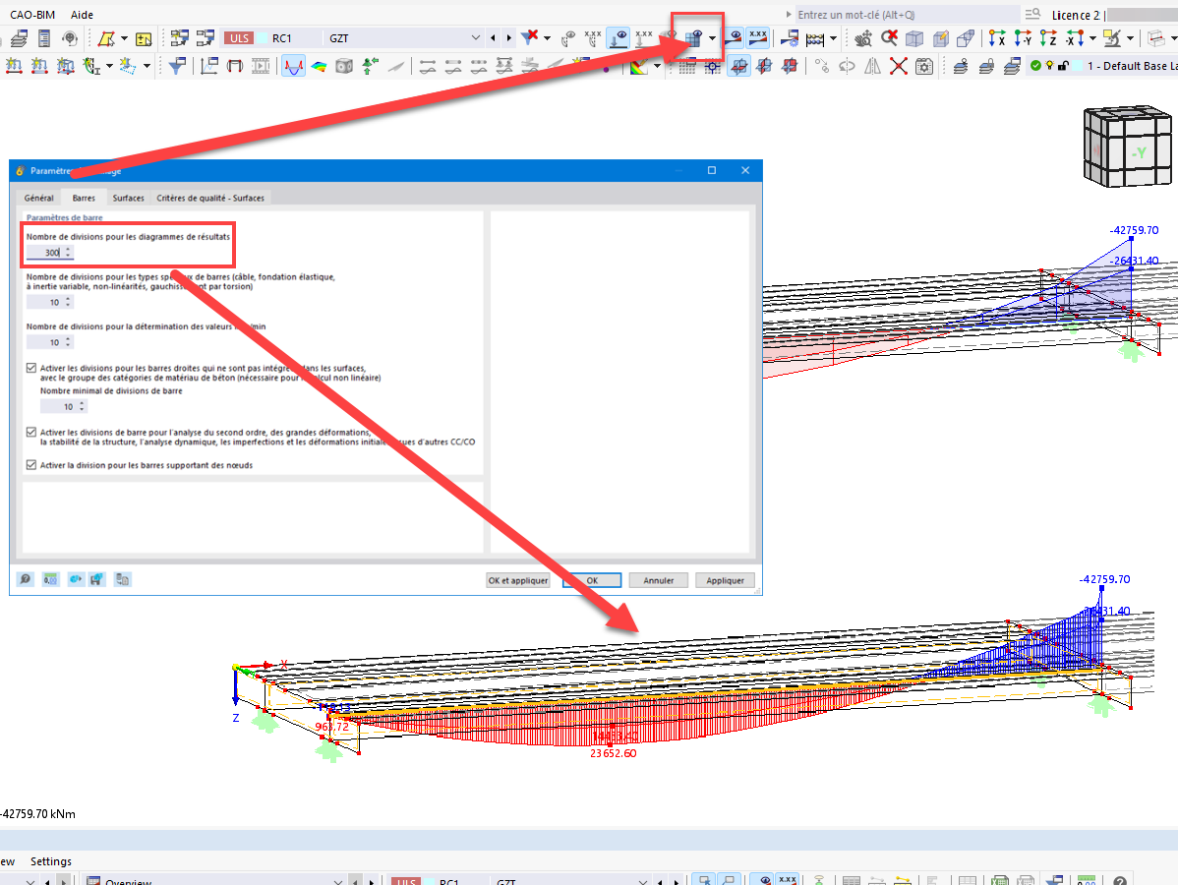
Task: Click the Appliquer button
Action: 725,580
